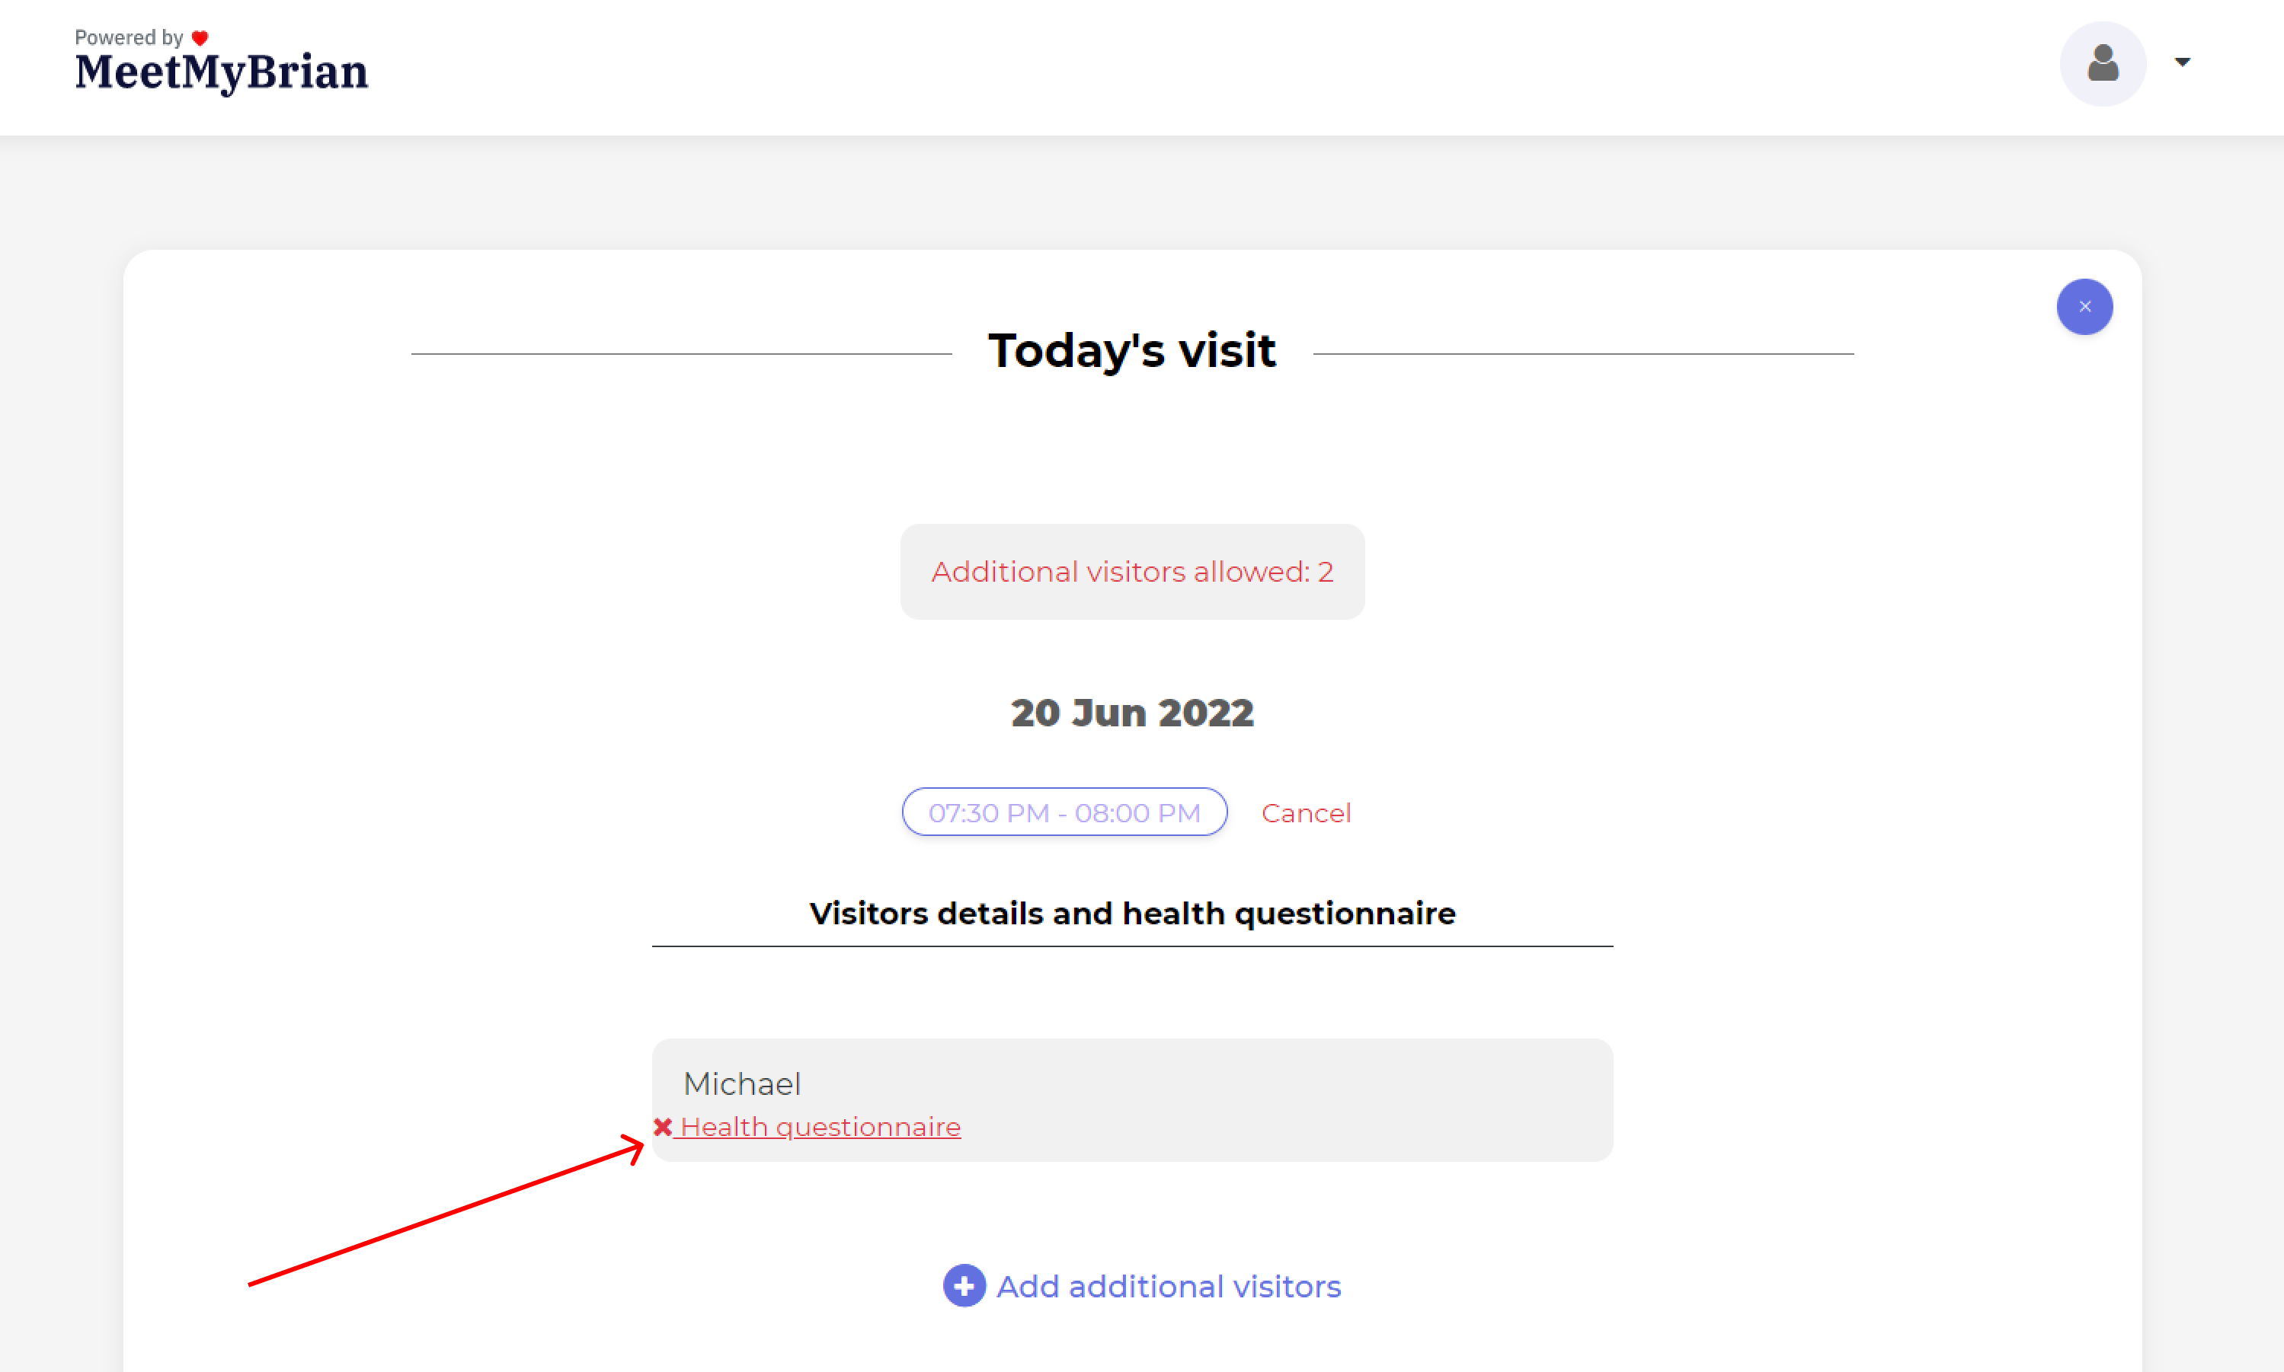Image resolution: width=2284 pixels, height=1372 pixels.
Task: Close the Today's visit panel
Action: tap(2084, 307)
